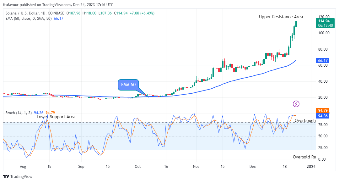Click the Nov date on the time axis

(196, 166)
